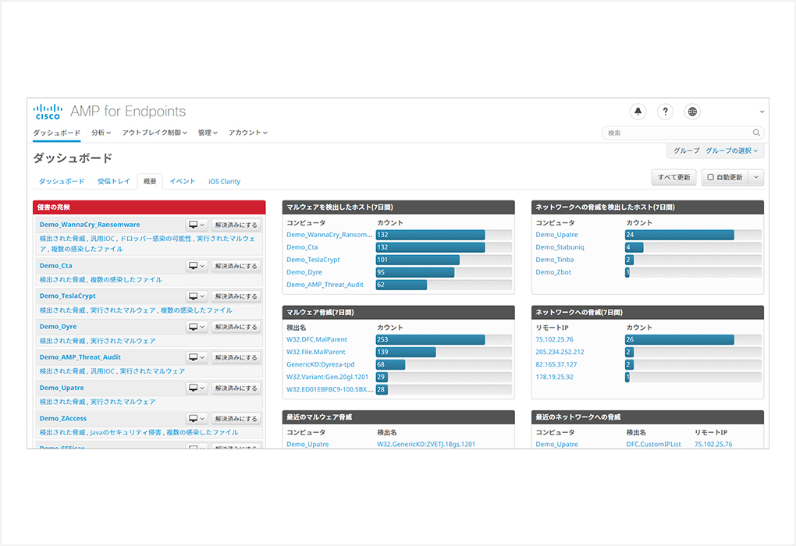Open W32.GenericKD:ZVETJ.18gs.1201 recent threat

click(426, 444)
